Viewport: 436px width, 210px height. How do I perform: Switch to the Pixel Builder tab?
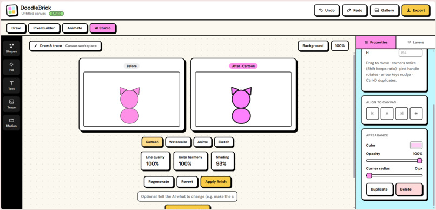coord(44,28)
